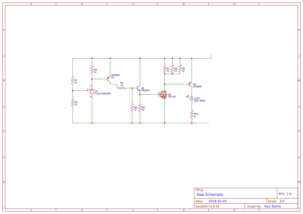Select the date field 2018-10-20
Viewport: 303px width, 214px height.
pyautogui.click(x=217, y=201)
